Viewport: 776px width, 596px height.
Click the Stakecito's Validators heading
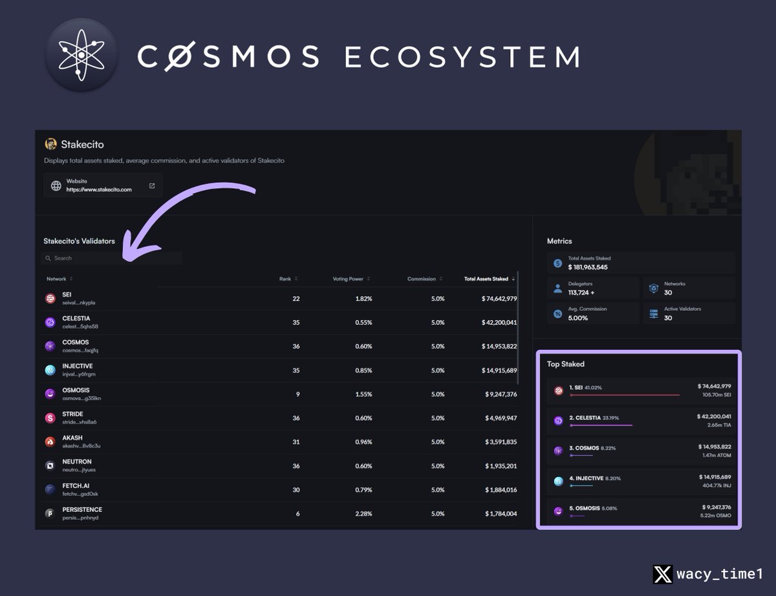tap(79, 241)
